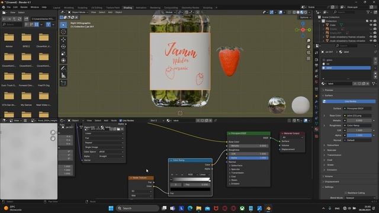Toggle Use Nodes checkbox in node editor header
This screenshot has width=379, height=213.
[121, 121]
